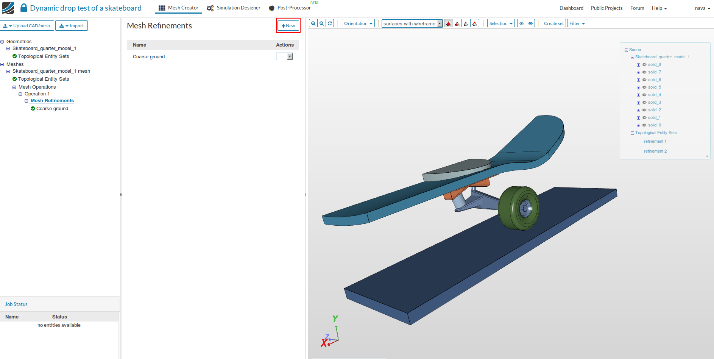Collapse the Operation 1 node
The height and width of the screenshot is (359, 714).
20,94
